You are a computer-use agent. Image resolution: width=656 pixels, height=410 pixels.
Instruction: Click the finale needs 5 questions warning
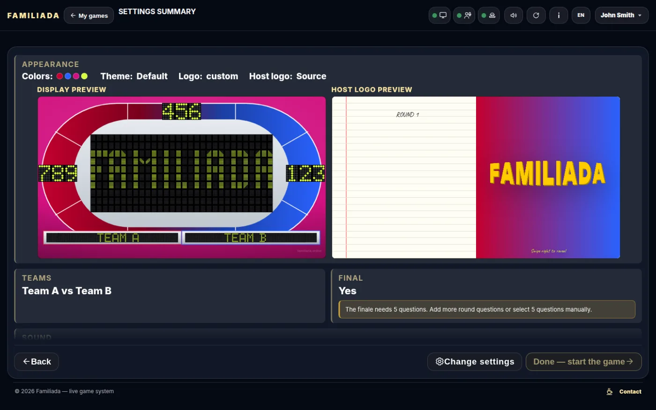click(x=487, y=309)
